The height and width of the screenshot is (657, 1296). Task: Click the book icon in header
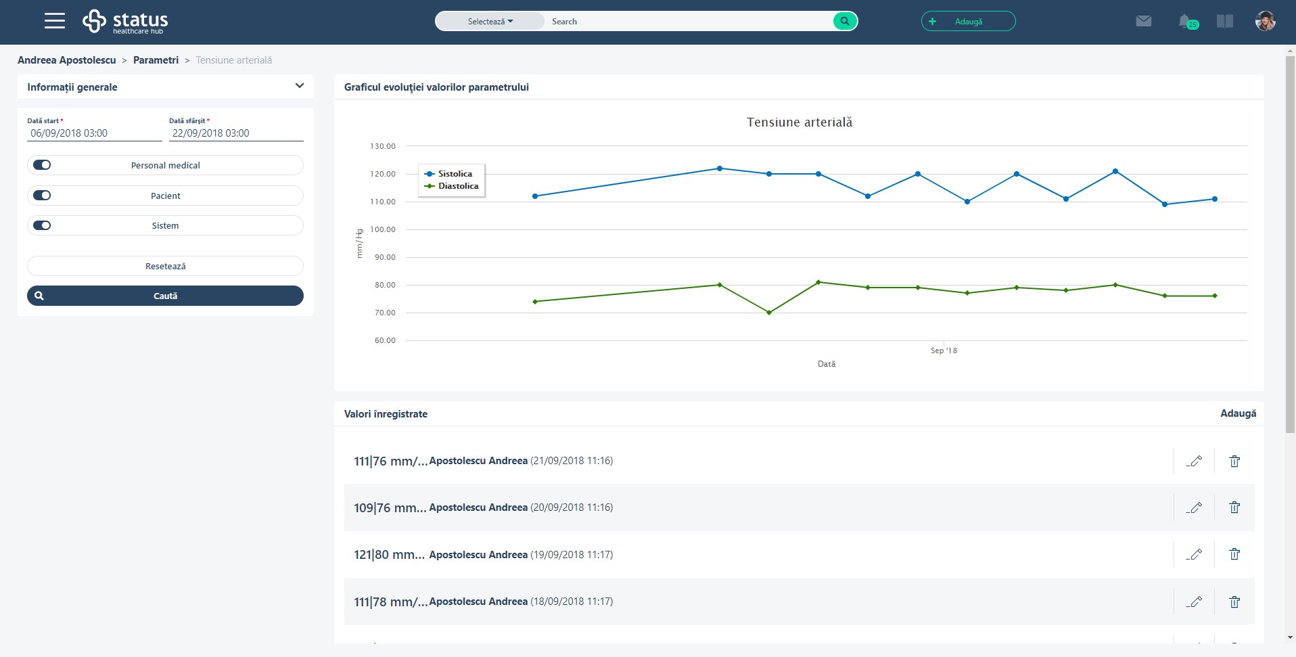tap(1225, 21)
